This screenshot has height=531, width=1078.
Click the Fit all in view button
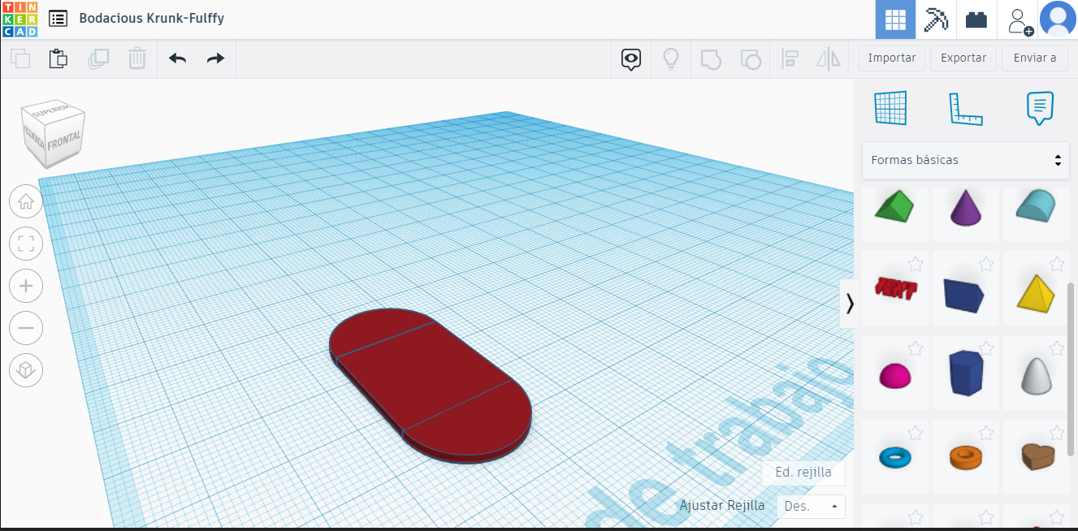[26, 244]
